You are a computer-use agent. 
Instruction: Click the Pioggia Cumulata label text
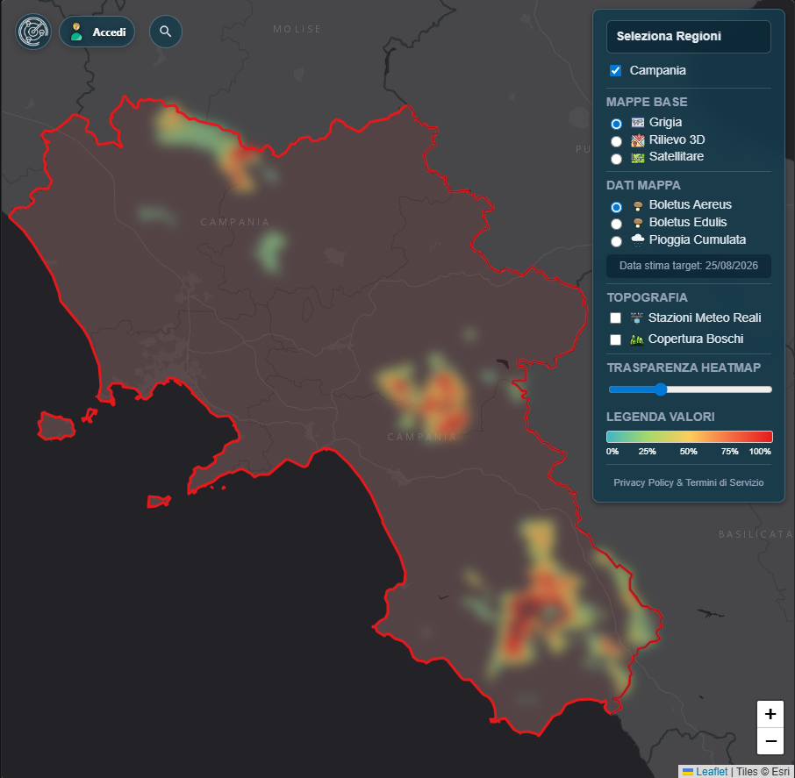(697, 239)
